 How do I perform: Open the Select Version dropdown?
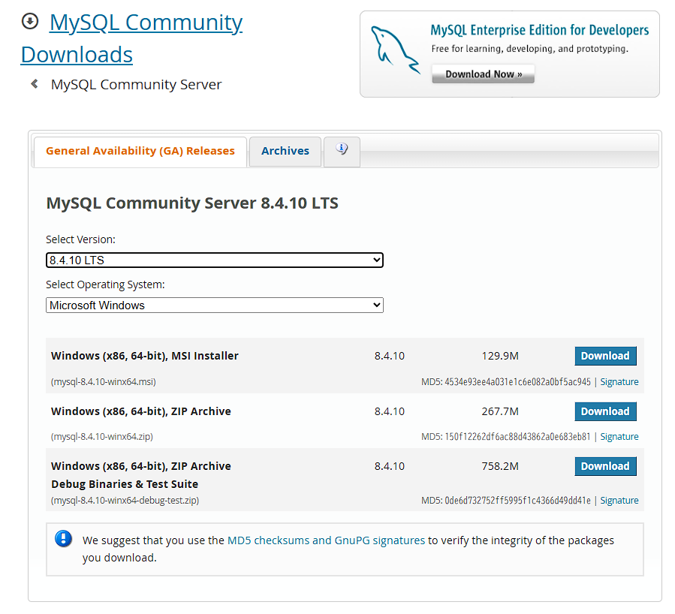[215, 260]
